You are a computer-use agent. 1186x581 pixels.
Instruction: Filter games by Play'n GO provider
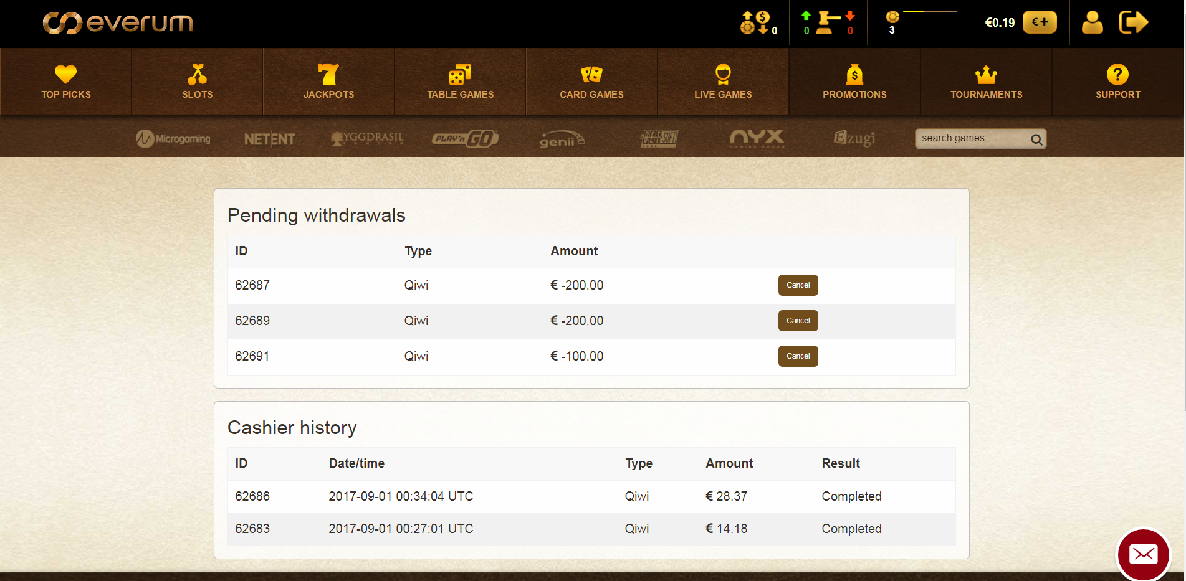coord(465,138)
